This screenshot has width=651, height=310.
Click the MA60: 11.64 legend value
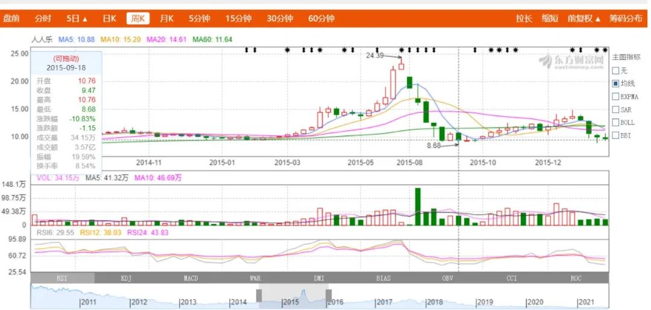(x=212, y=40)
